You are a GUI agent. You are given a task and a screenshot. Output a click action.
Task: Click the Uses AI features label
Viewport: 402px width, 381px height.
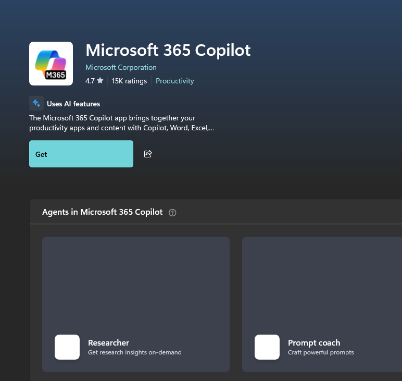[x=73, y=104]
